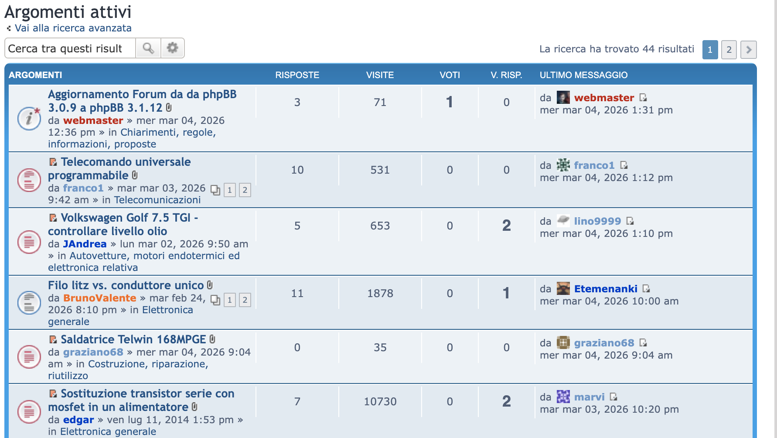Click view latest post icon beside franco1
The width and height of the screenshot is (777, 438).
[x=624, y=165]
